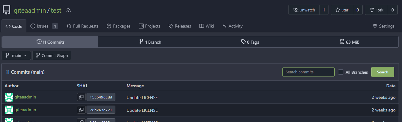The height and width of the screenshot is (122, 402).
Task: Copy SHA for commit f5c549ccdd
Action: (x=81, y=97)
